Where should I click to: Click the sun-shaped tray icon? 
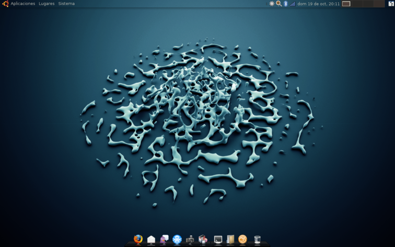272,4
